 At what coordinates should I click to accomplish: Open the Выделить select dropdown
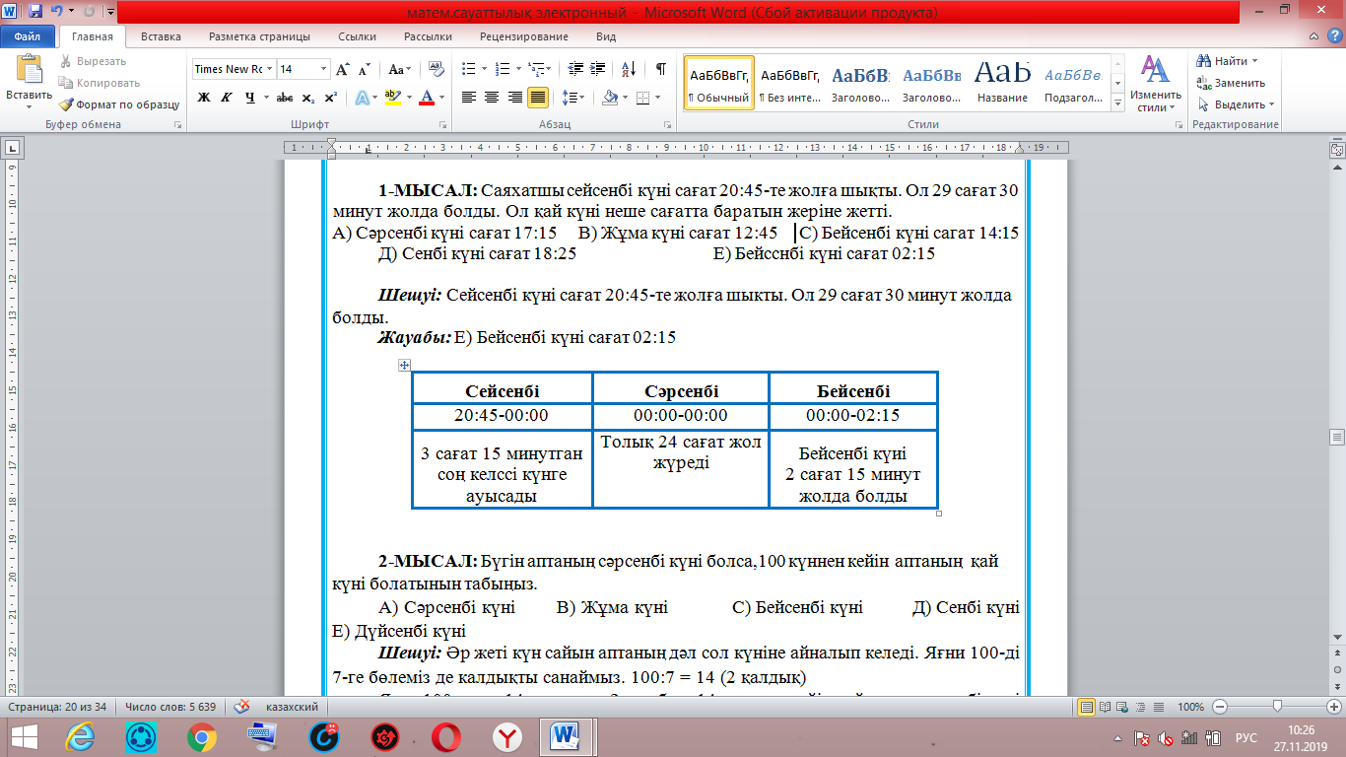click(x=1236, y=104)
